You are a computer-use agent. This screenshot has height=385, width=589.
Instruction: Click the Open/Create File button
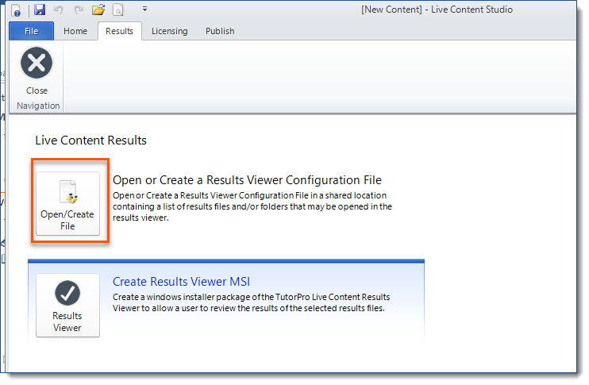coord(68,204)
